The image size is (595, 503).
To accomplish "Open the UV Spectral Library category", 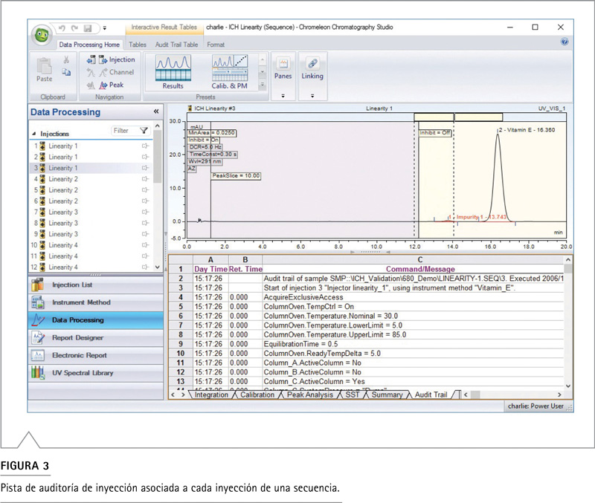I will pos(96,373).
